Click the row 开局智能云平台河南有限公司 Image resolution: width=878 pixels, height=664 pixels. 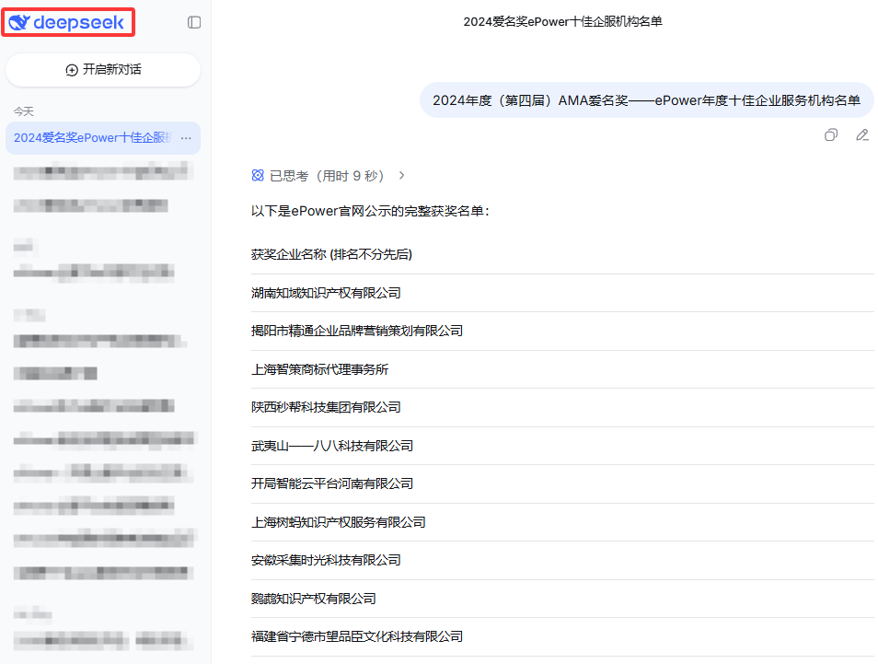[332, 483]
